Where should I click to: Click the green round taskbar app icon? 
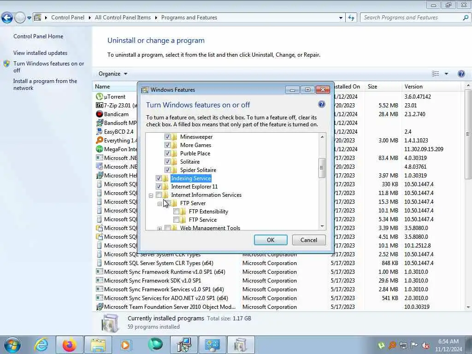click(155, 344)
